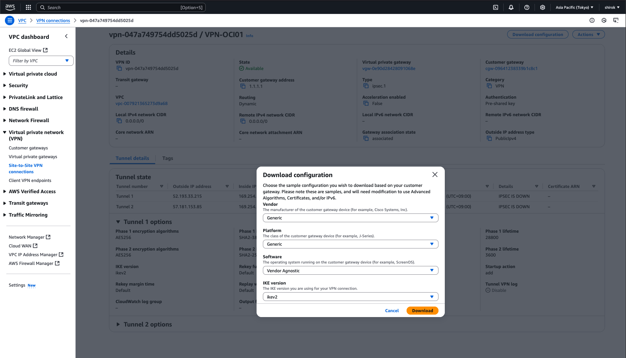
Task: Copy the VPN ID using its copy icon
Action: point(119,68)
